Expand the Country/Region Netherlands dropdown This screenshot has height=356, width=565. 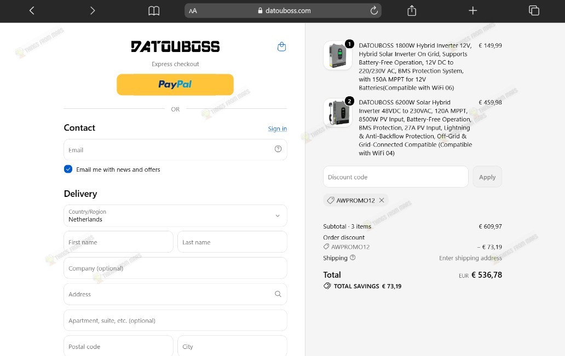click(175, 215)
